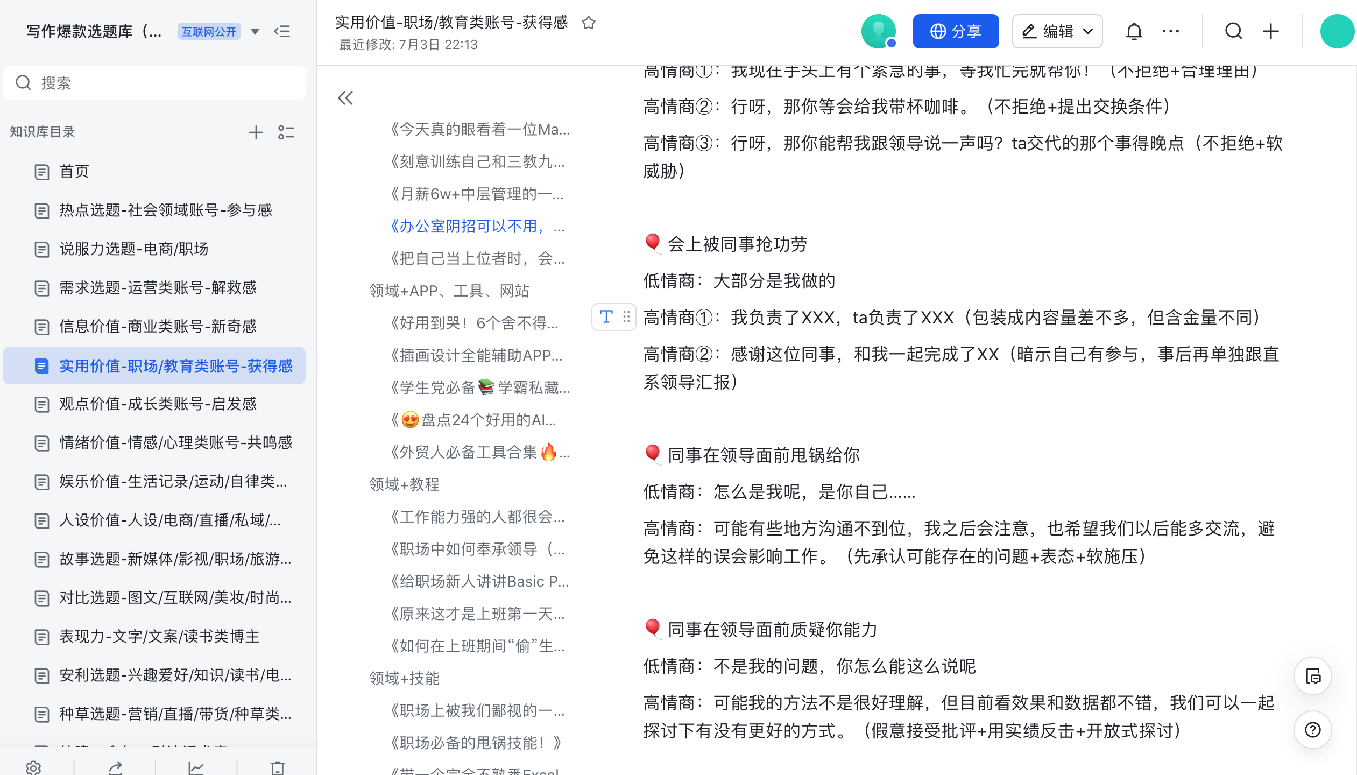Open the statistics chart icon

196,767
